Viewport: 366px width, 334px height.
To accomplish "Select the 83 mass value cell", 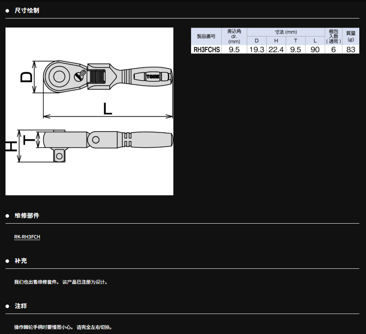I will [351, 50].
